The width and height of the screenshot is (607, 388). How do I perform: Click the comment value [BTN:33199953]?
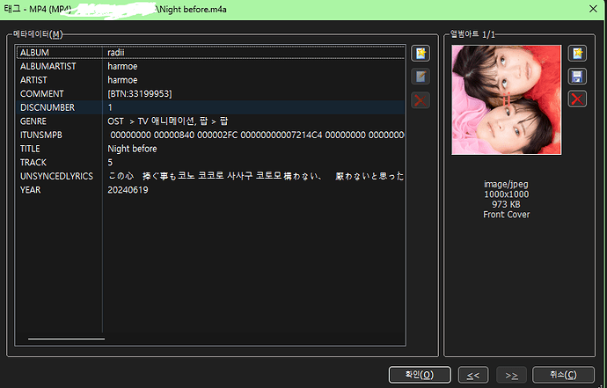pyautogui.click(x=140, y=94)
